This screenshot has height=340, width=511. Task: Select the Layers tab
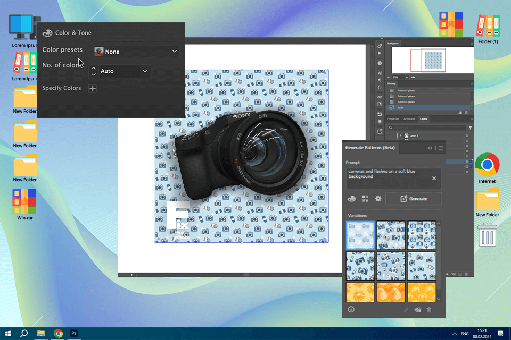point(423,119)
